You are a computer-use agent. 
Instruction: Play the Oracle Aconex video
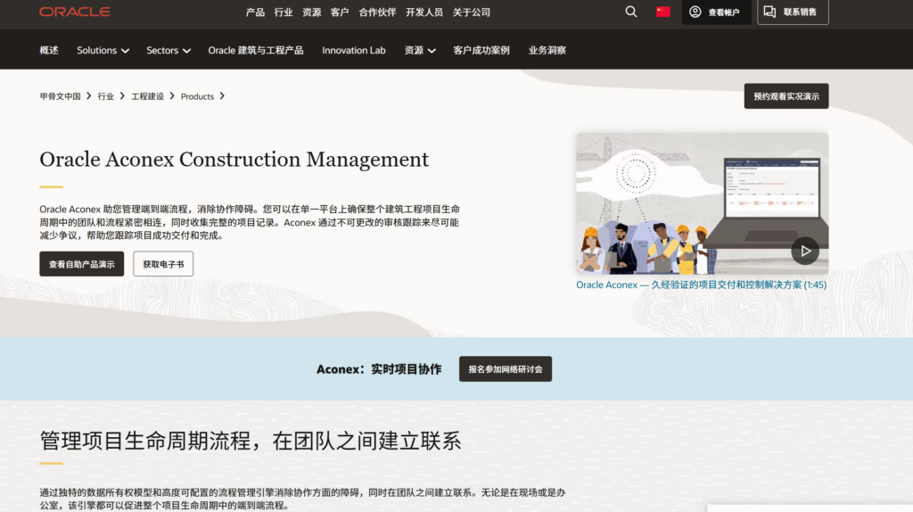804,251
